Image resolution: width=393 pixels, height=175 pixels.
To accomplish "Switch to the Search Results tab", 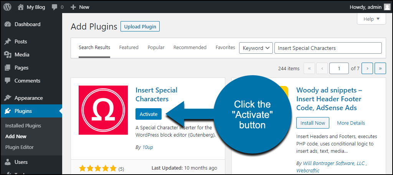I will tap(94, 48).
